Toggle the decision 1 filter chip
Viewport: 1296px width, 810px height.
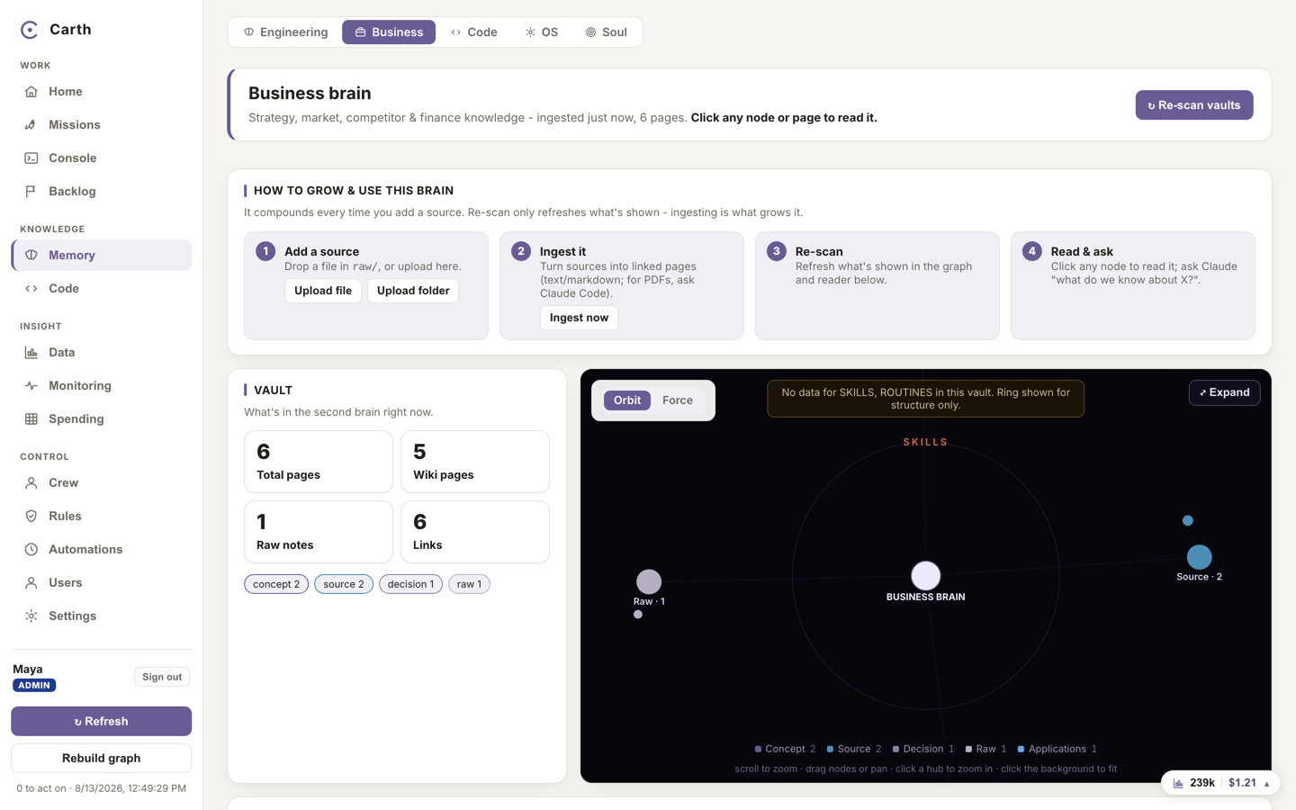pos(410,584)
